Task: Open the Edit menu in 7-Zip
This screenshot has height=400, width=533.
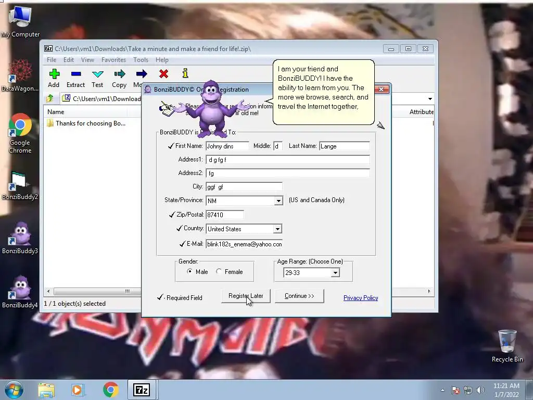Action: pos(68,60)
